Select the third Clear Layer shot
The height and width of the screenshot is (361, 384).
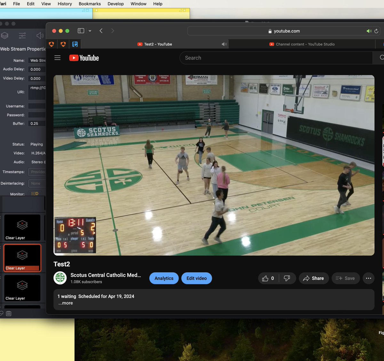click(22, 288)
